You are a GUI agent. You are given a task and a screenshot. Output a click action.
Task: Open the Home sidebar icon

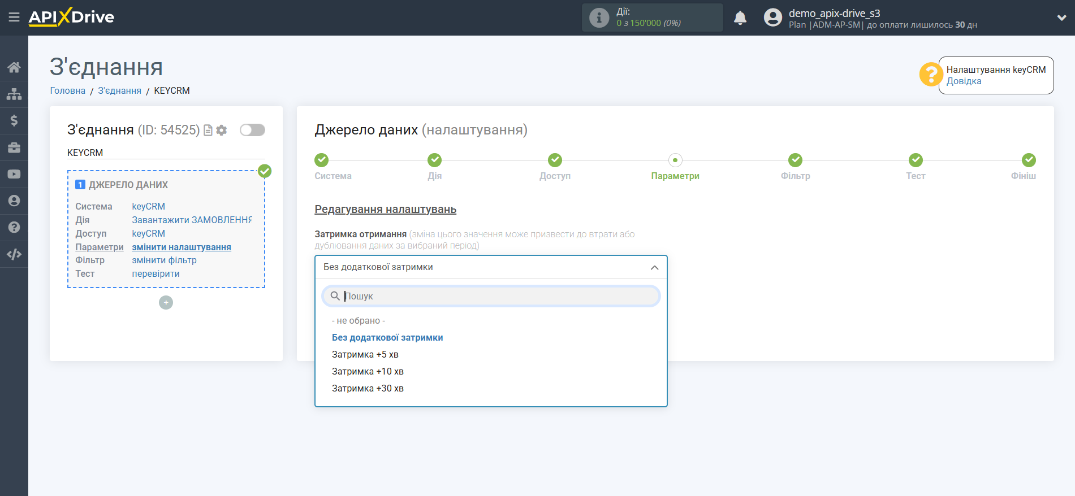[x=14, y=67]
